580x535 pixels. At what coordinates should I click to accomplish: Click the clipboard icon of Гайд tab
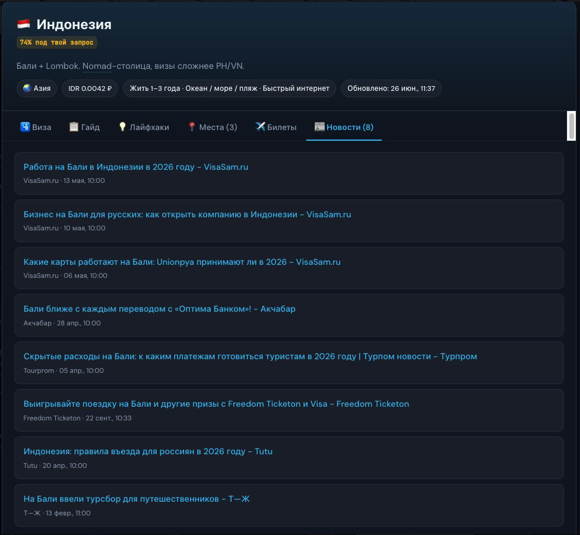pos(74,127)
